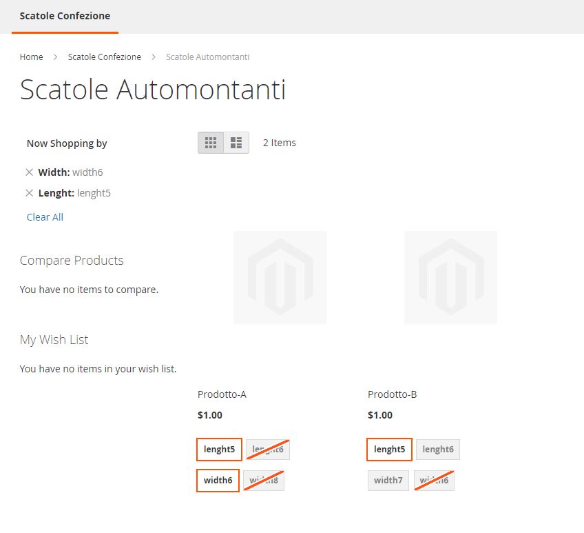Select lenght5 swatch under Prodotto-B
This screenshot has height=533, width=584.
coord(388,449)
